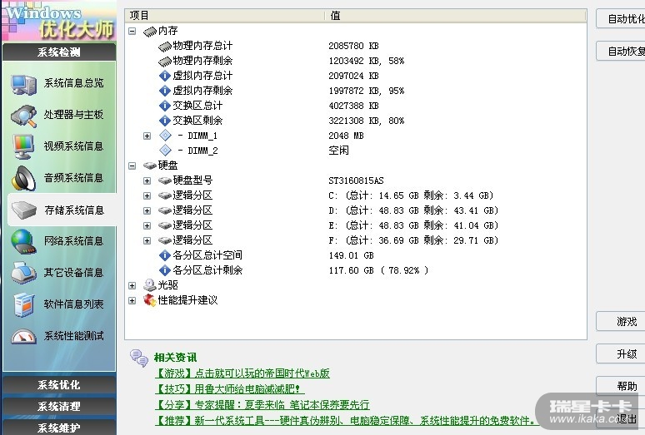Open 处理器与主板 magnifier icon
The height and width of the screenshot is (435, 645).
[x=24, y=116]
